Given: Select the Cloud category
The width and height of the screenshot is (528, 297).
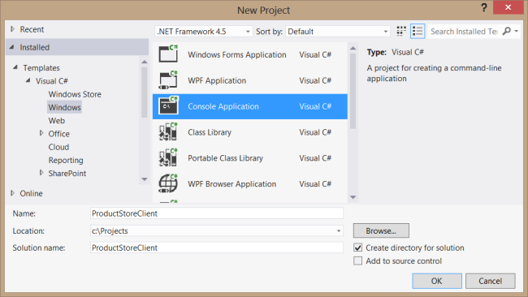Looking at the screenshot, I should [x=58, y=147].
